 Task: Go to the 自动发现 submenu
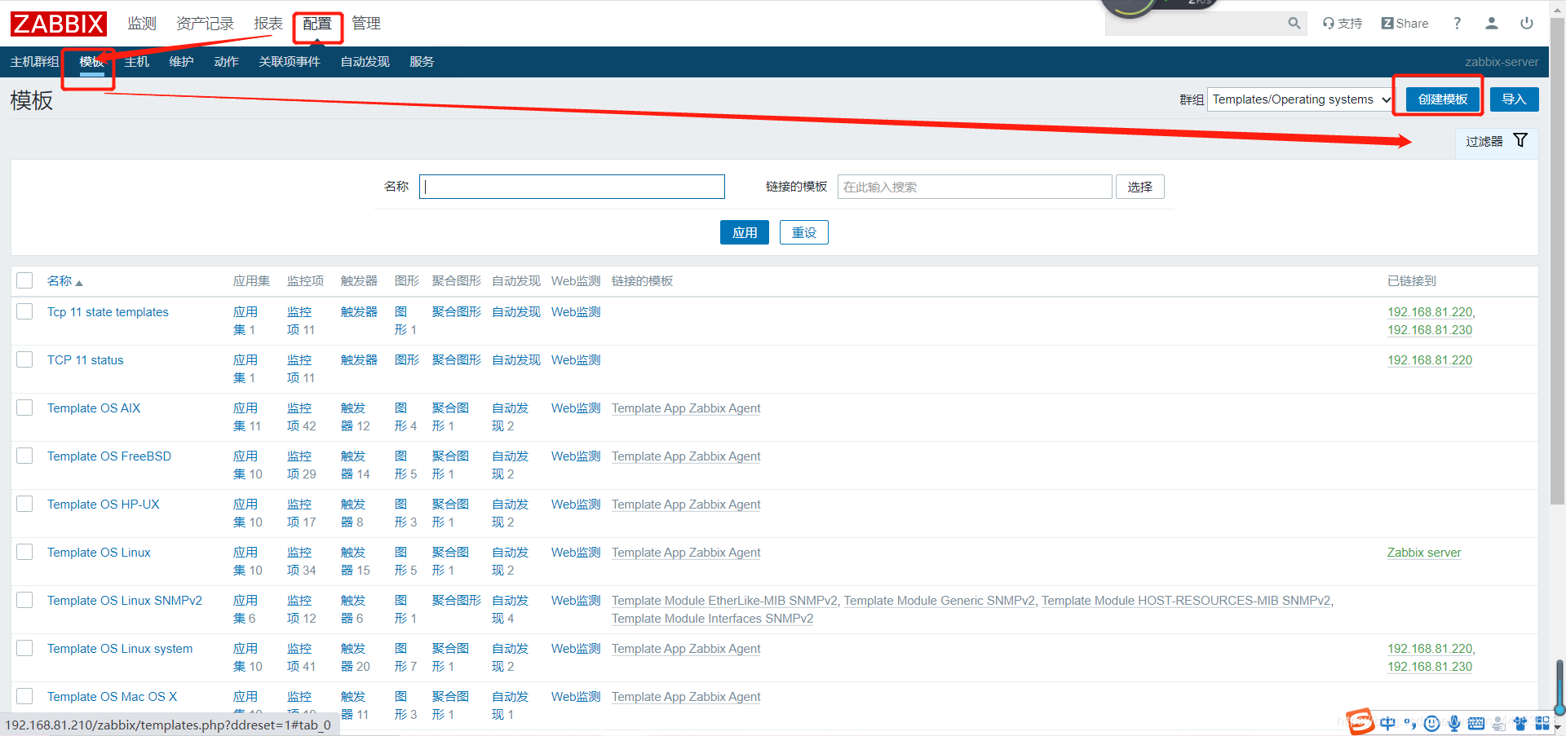(365, 62)
